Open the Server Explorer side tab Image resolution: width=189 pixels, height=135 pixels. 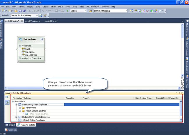[x=1, y=29]
